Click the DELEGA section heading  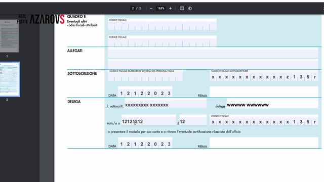coord(74,102)
